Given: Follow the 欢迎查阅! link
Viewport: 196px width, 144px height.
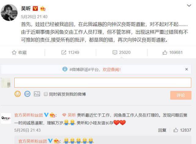Looking at the screenshot, I should point(112,70).
